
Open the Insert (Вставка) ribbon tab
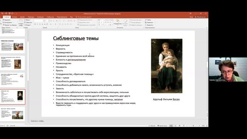click(x=15, y=17)
